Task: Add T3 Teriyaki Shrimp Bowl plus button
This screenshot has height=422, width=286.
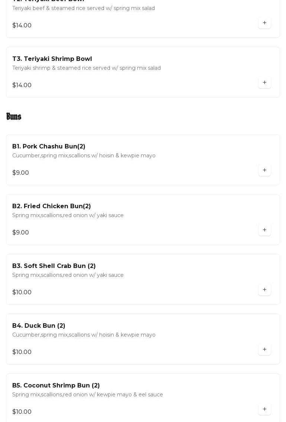Action: click(x=264, y=83)
